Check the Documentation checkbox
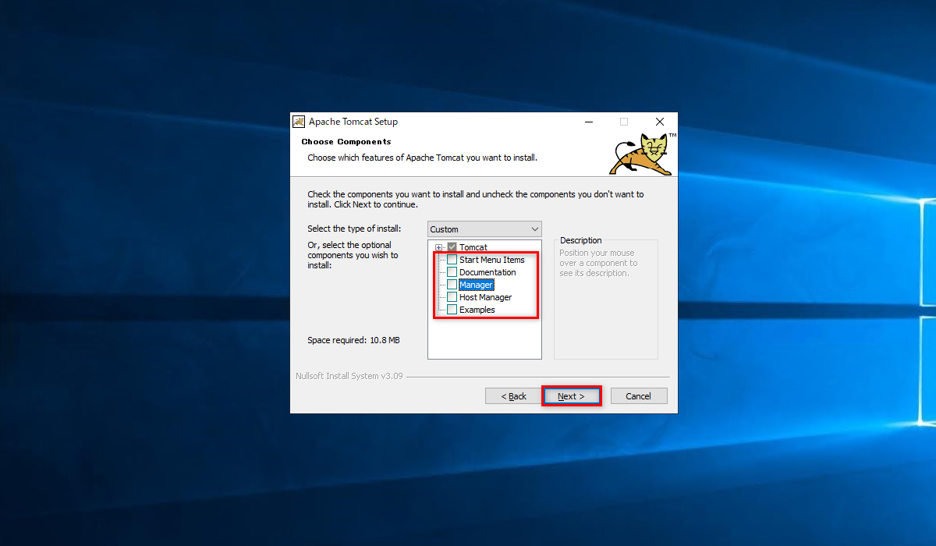936x546 pixels. tap(452, 272)
